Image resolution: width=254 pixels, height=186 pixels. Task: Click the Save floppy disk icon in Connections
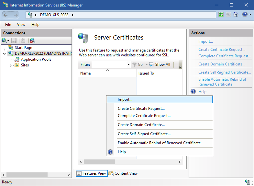[x=14, y=41]
